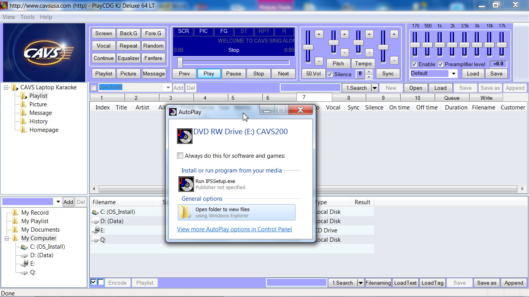Click the Homepage folder icon in tree
529x297 pixels.
24,130
